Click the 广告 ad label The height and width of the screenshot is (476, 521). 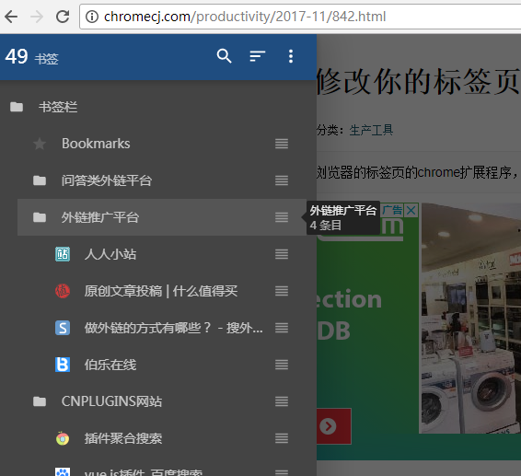(392, 211)
